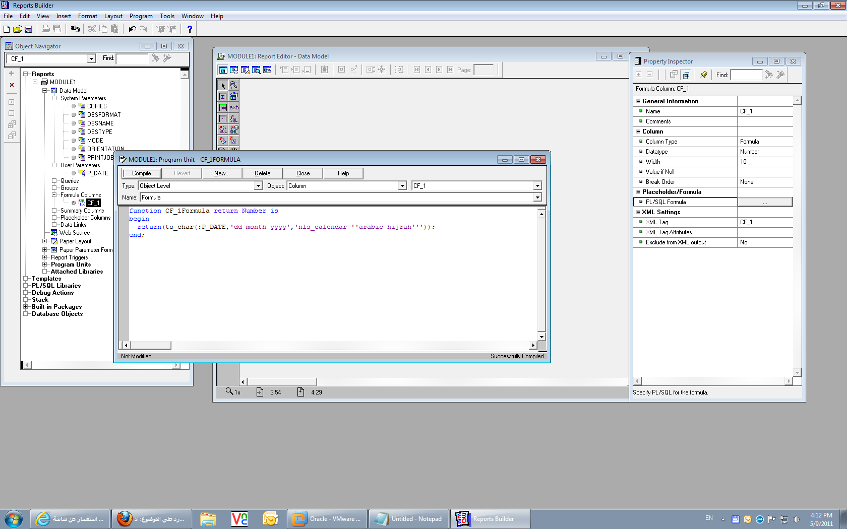Open the Program menu

tap(141, 16)
